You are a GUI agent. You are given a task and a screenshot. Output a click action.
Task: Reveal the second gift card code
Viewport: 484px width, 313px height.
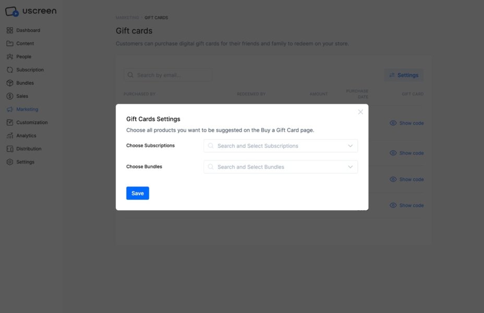click(x=408, y=153)
